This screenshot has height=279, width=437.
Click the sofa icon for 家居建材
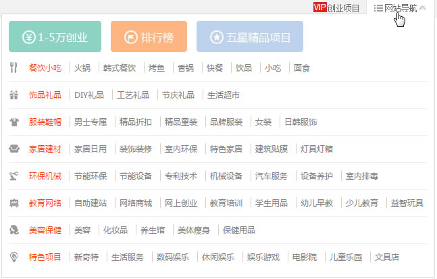14,149
